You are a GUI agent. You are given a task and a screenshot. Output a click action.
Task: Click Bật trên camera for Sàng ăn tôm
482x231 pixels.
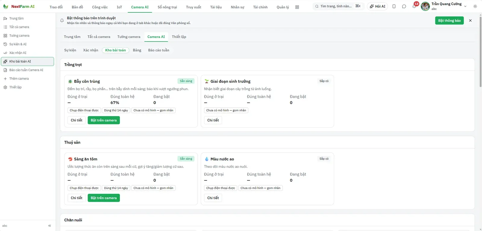tap(104, 198)
